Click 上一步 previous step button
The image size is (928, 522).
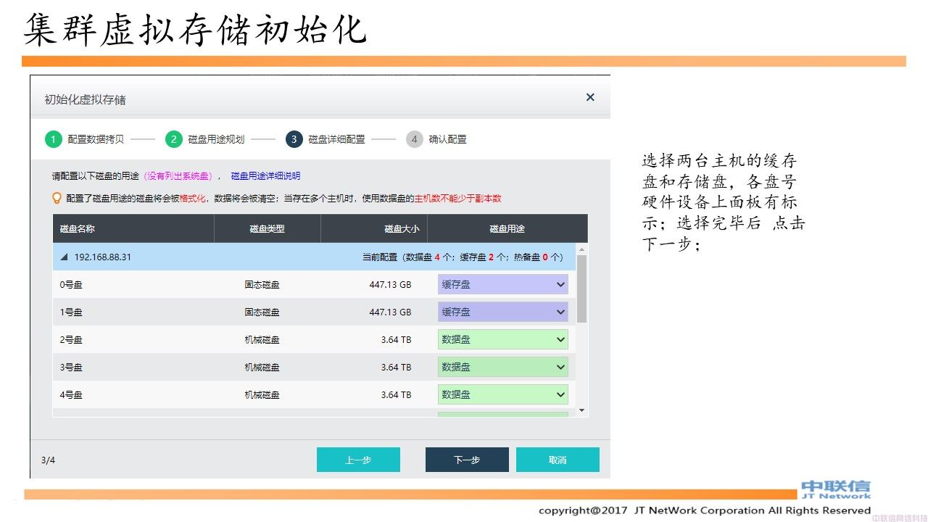(x=358, y=460)
